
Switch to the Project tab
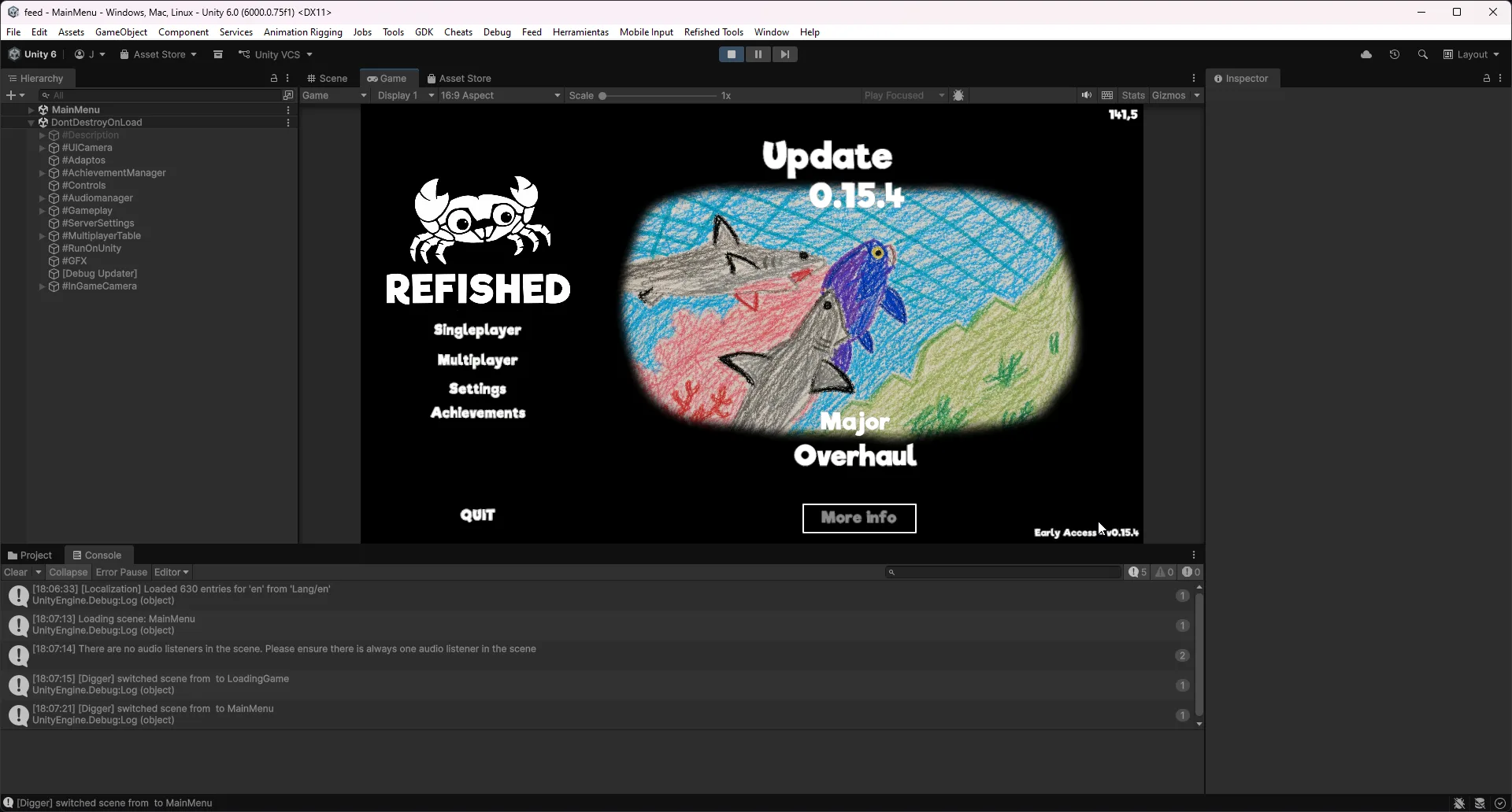[30, 555]
